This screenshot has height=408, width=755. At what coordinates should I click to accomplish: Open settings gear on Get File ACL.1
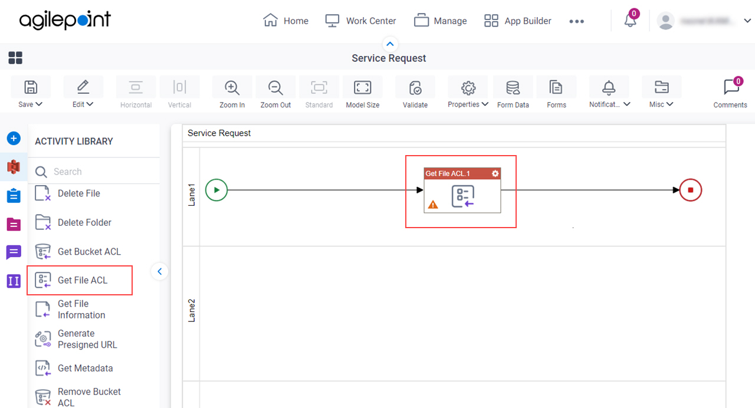pos(495,173)
